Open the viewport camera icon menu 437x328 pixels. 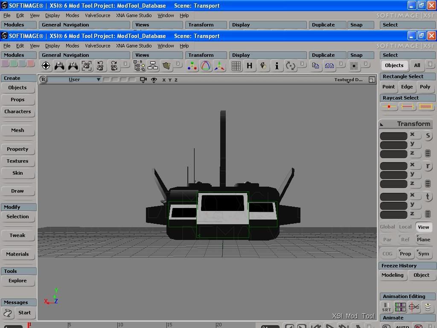(143, 80)
